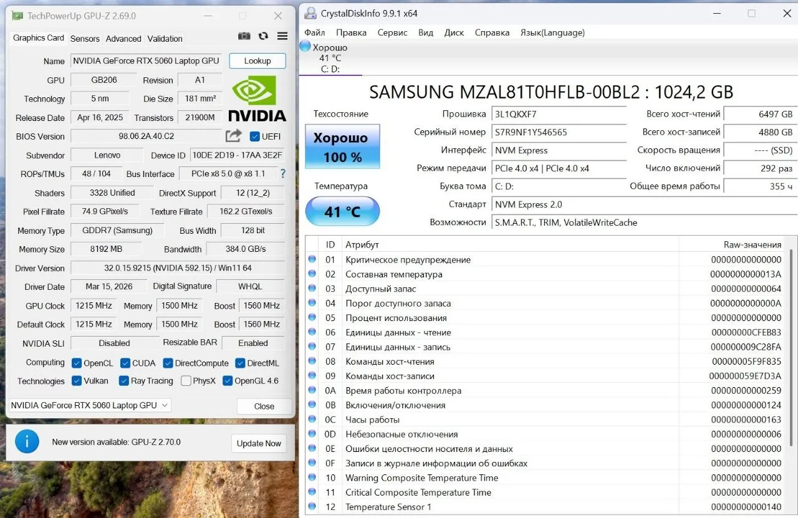The width and height of the screenshot is (798, 518).
Task: Click the GPU-Z Close button
Action: (x=264, y=406)
